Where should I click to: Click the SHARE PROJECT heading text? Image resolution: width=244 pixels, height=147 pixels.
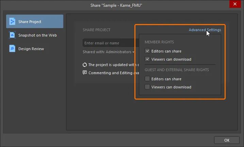click(x=97, y=30)
